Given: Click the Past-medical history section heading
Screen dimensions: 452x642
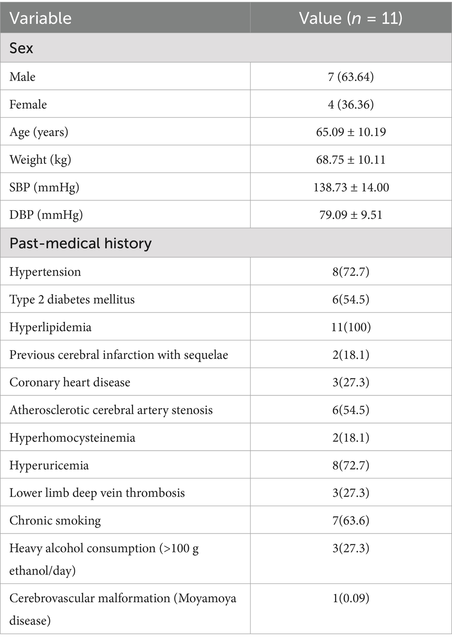Looking at the screenshot, I should (x=81, y=243).
